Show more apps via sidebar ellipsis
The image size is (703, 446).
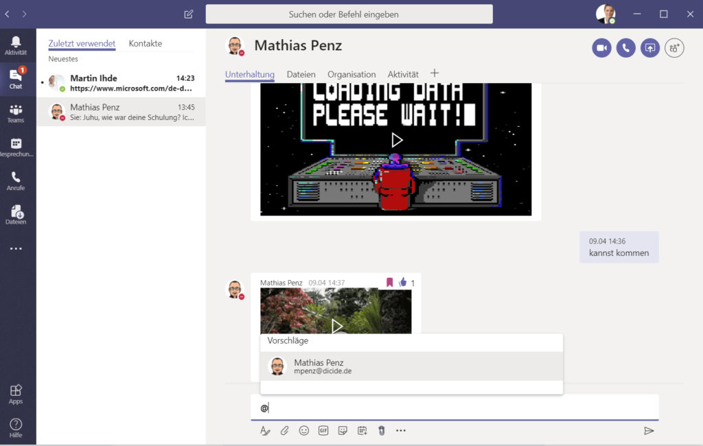[x=16, y=248]
